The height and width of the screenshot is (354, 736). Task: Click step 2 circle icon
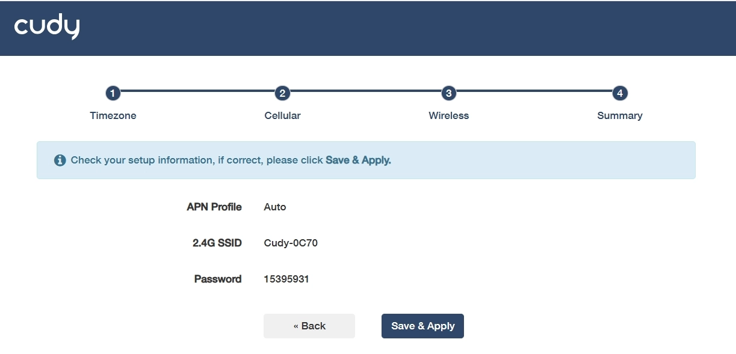282,93
